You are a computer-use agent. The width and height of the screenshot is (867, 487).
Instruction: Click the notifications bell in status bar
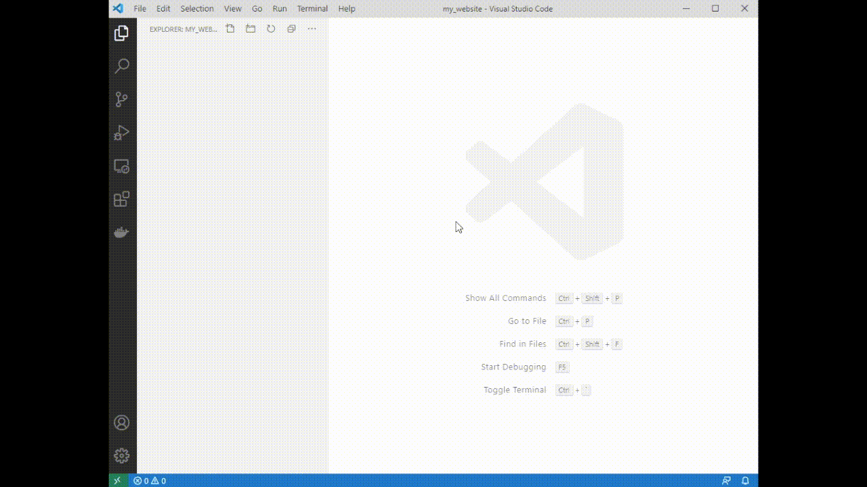click(x=744, y=480)
